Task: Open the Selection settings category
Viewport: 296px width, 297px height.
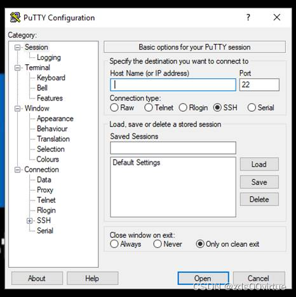Action: pyautogui.click(x=51, y=149)
